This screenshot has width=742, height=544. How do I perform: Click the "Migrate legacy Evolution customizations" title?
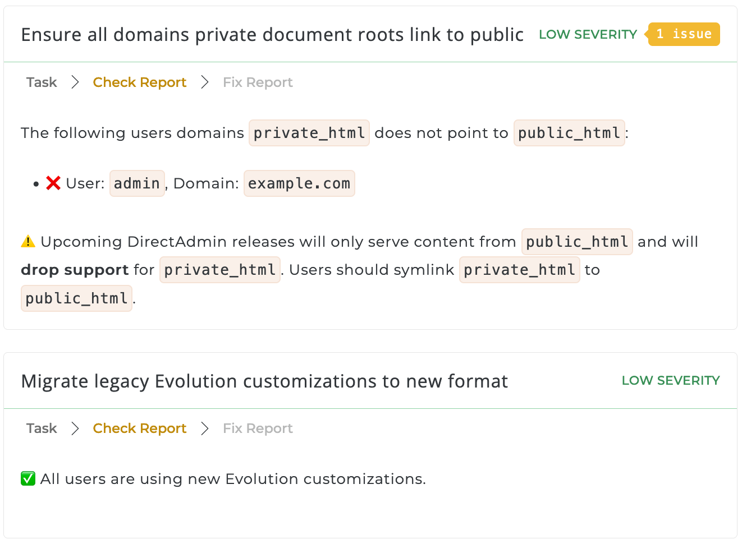[x=264, y=381]
